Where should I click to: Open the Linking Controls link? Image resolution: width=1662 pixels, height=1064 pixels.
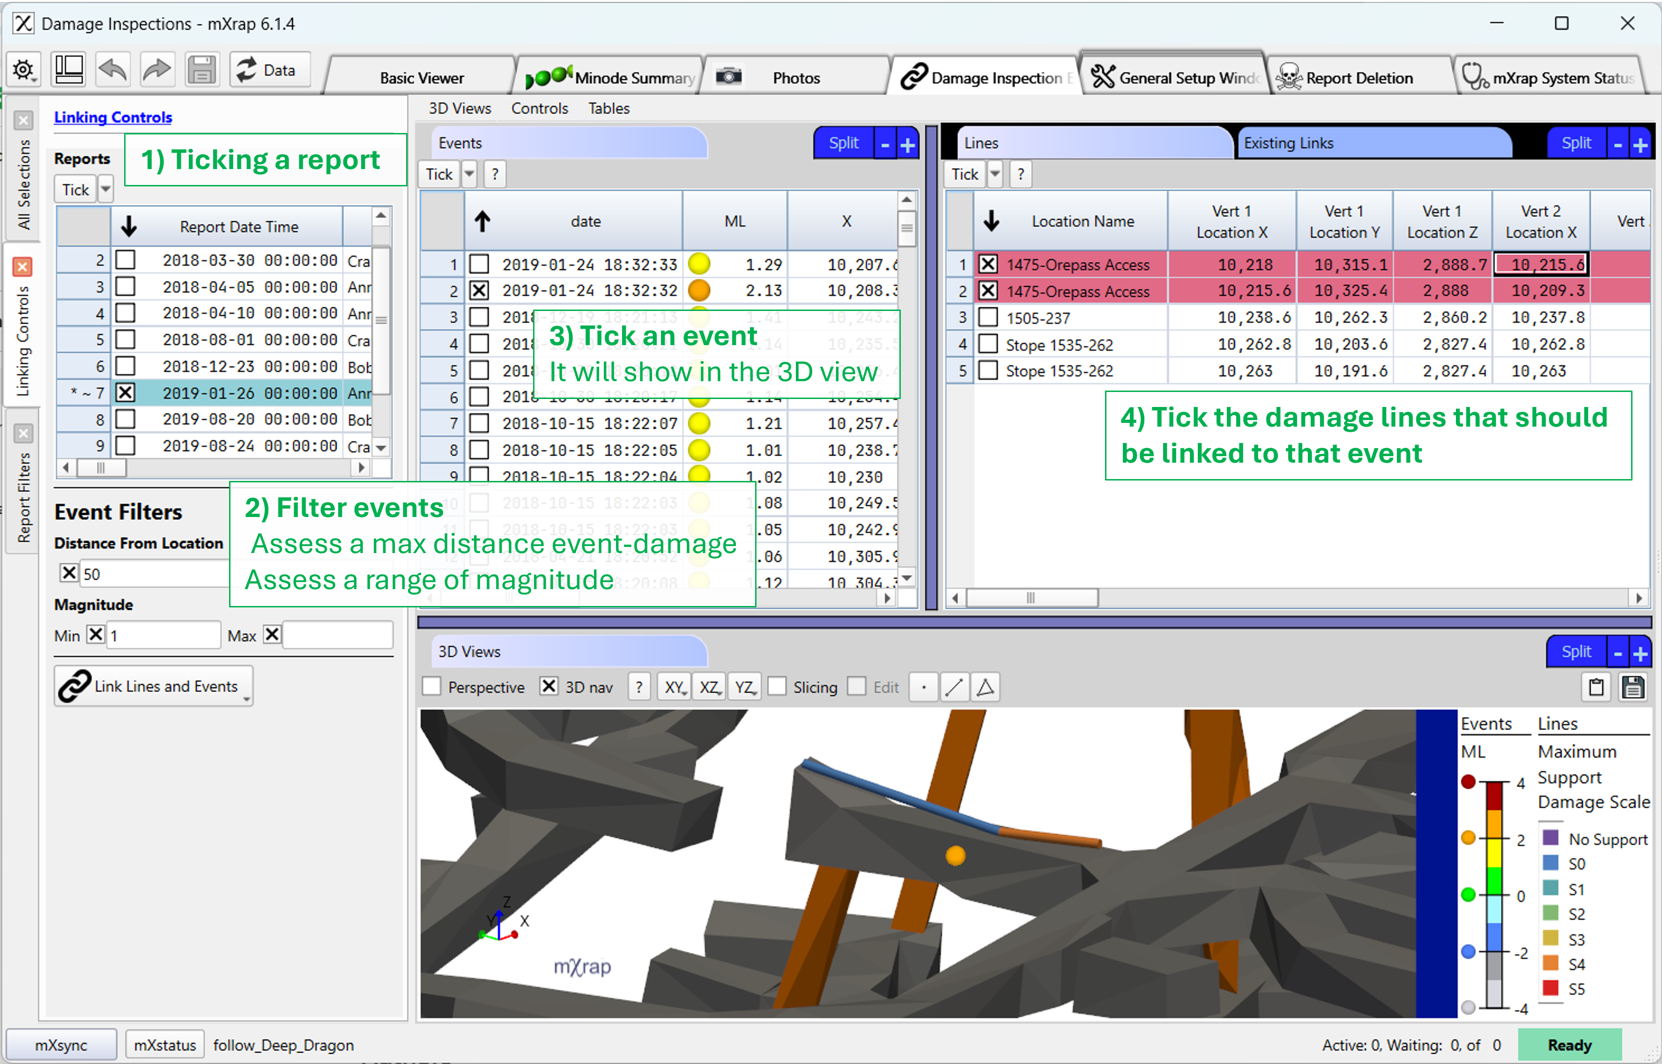click(x=113, y=118)
